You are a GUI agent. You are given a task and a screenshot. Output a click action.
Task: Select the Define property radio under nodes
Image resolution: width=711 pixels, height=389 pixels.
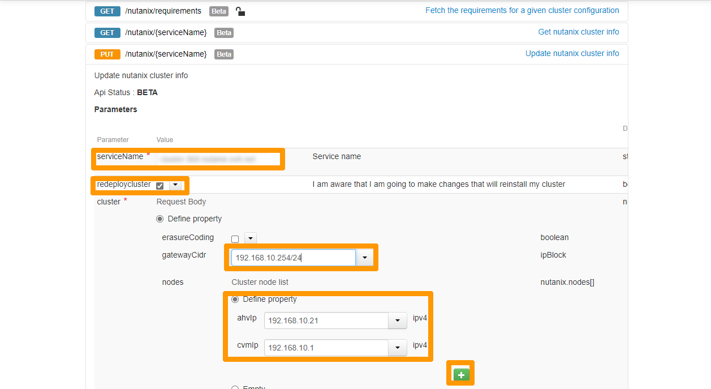point(235,299)
